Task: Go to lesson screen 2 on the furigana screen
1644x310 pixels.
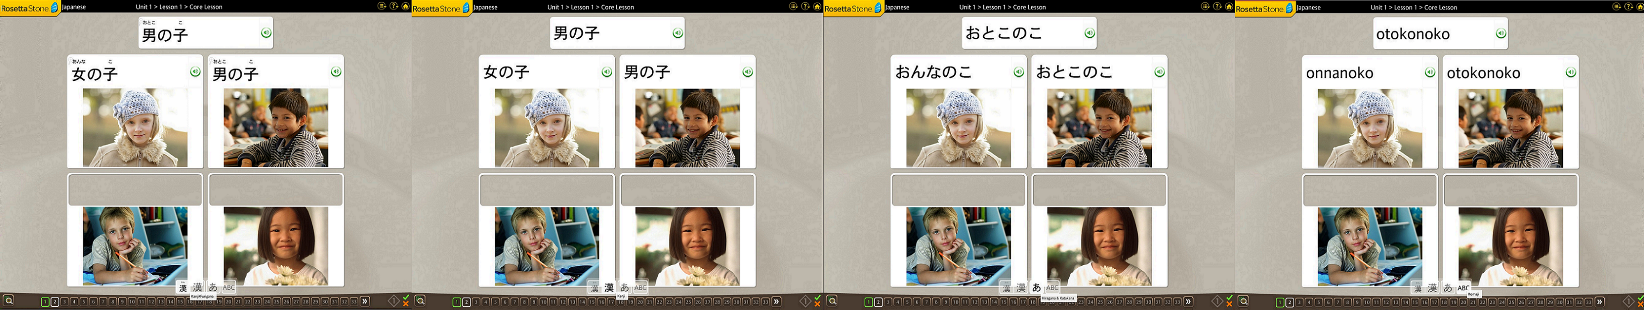Action: 55,302
